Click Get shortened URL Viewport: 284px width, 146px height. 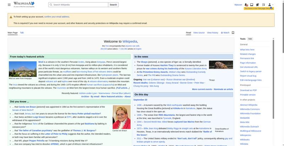[x=249, y=67]
